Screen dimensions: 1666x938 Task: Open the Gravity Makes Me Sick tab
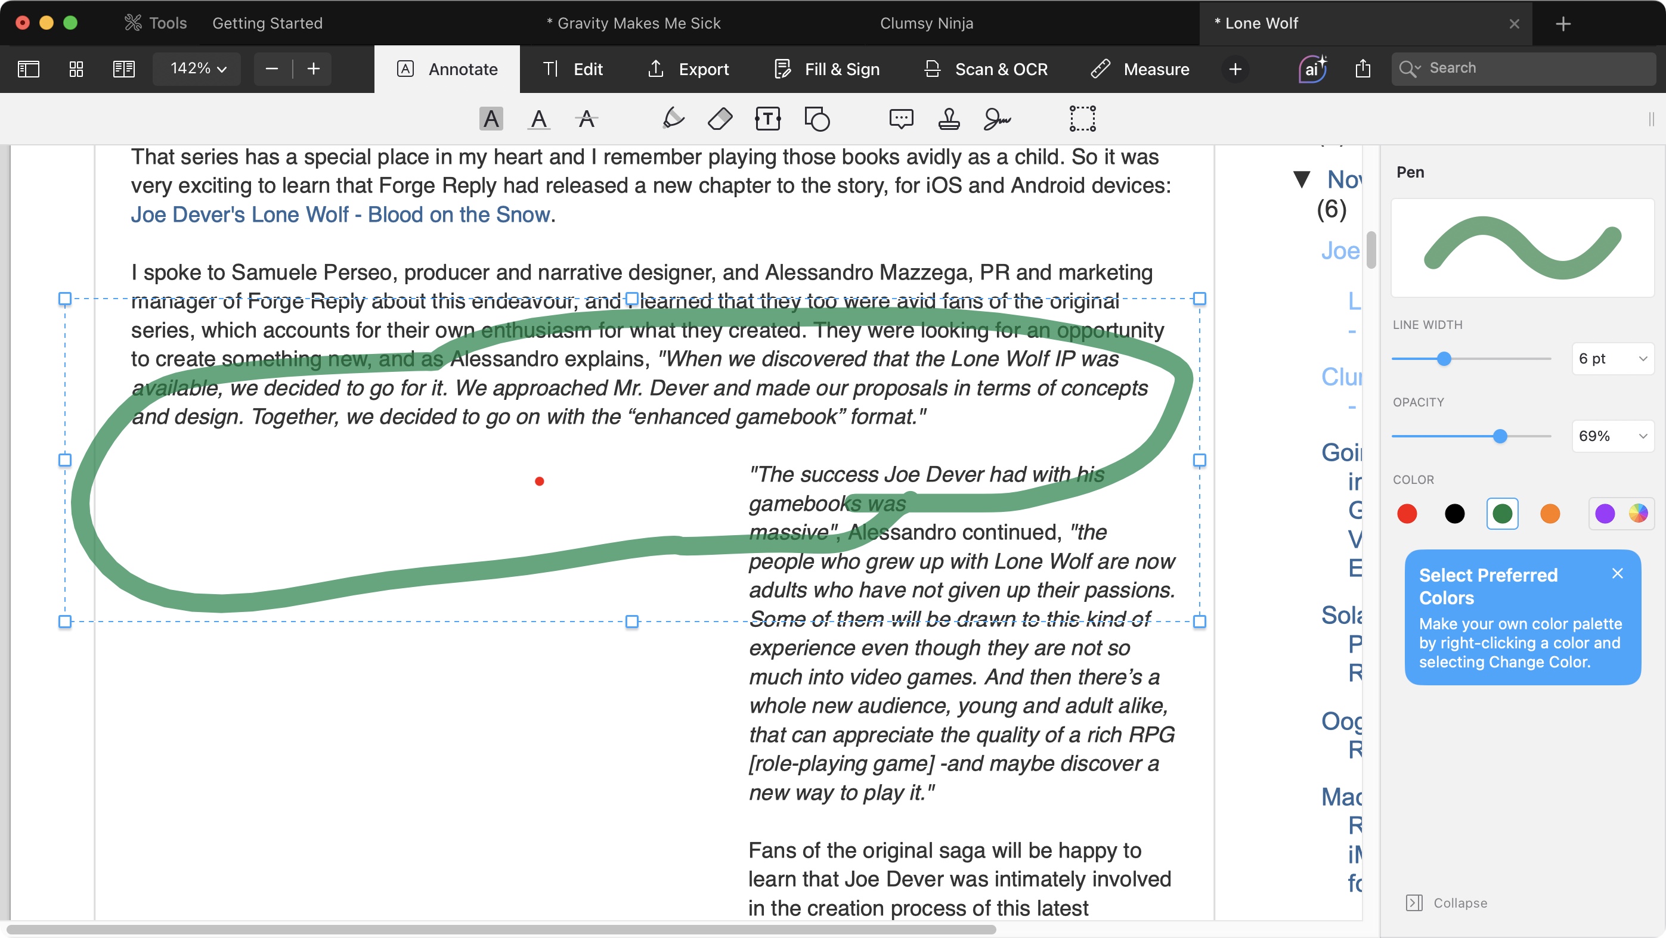click(633, 23)
